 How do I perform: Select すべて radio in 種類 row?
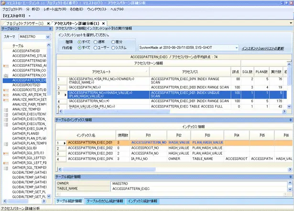(80, 42)
